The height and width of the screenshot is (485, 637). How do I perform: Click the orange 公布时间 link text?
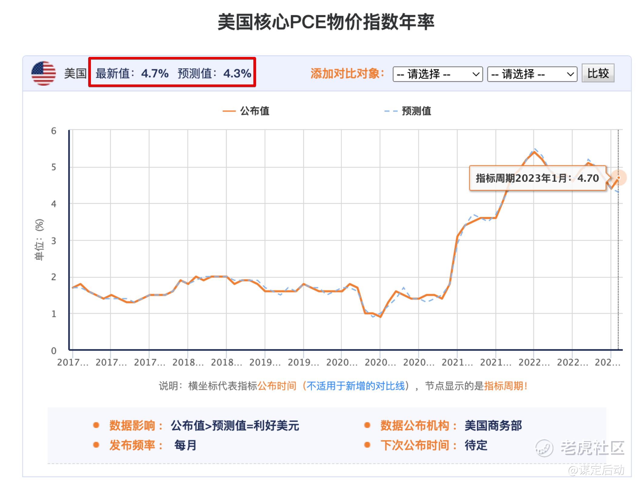pos(277,386)
